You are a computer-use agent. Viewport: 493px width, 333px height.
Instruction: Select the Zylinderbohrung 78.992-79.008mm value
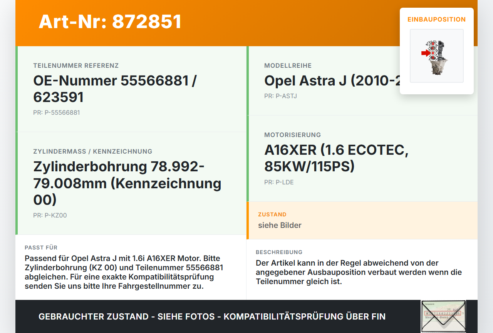127,183
